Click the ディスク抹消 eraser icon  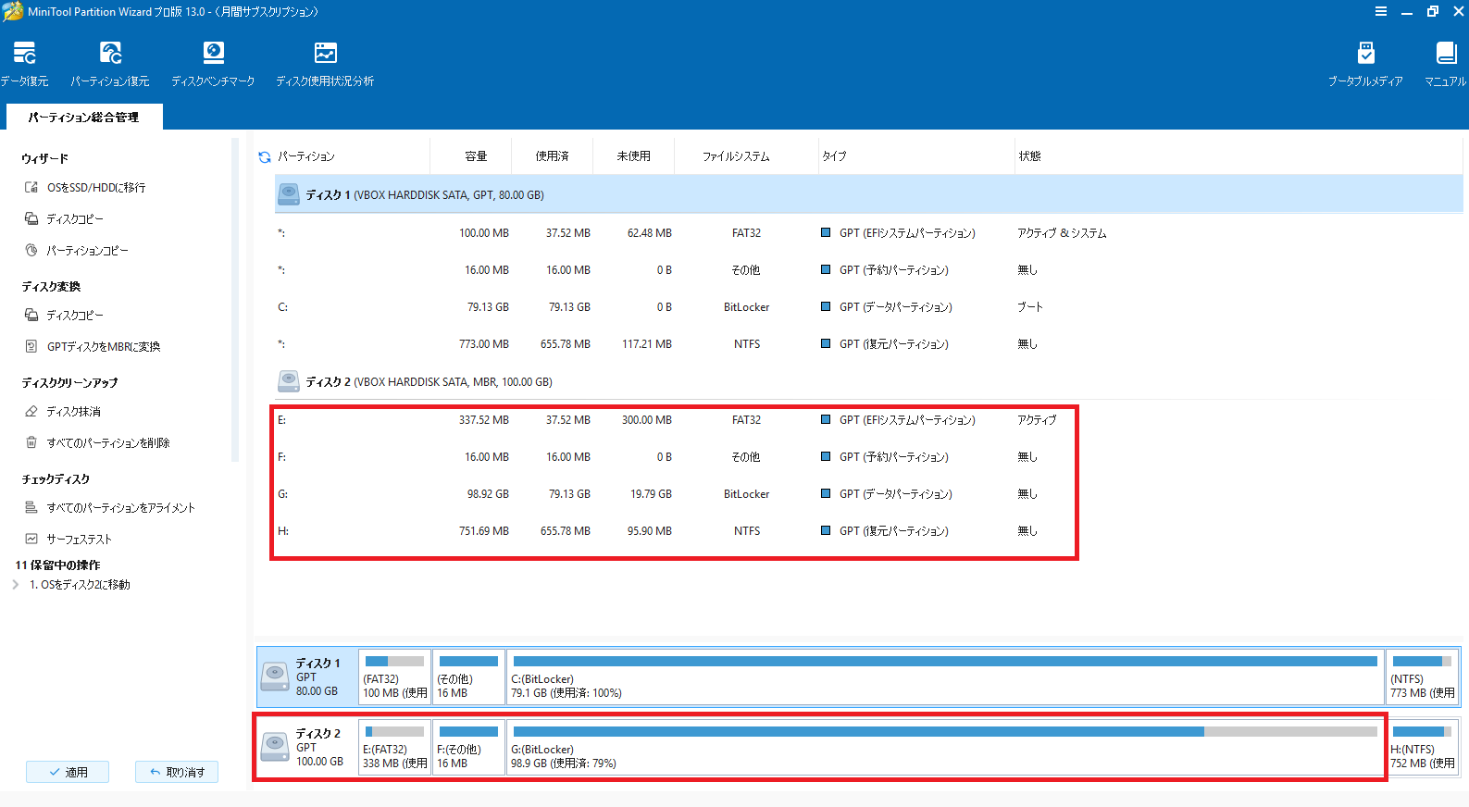click(31, 411)
